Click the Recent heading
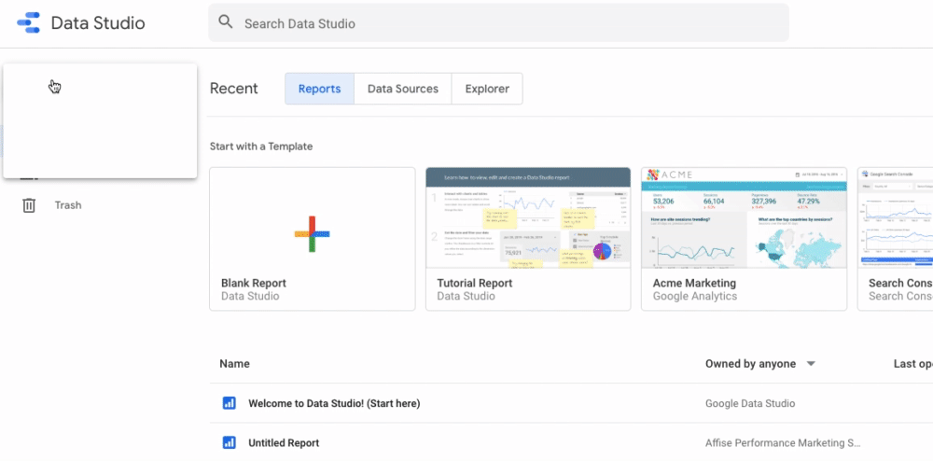This screenshot has height=461, width=933. coord(234,89)
